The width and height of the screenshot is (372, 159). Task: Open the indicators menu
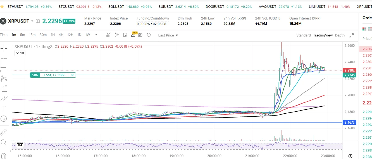tap(108, 35)
